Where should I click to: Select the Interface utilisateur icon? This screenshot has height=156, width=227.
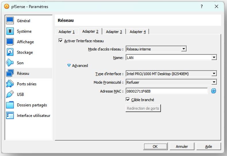[x=10, y=115]
